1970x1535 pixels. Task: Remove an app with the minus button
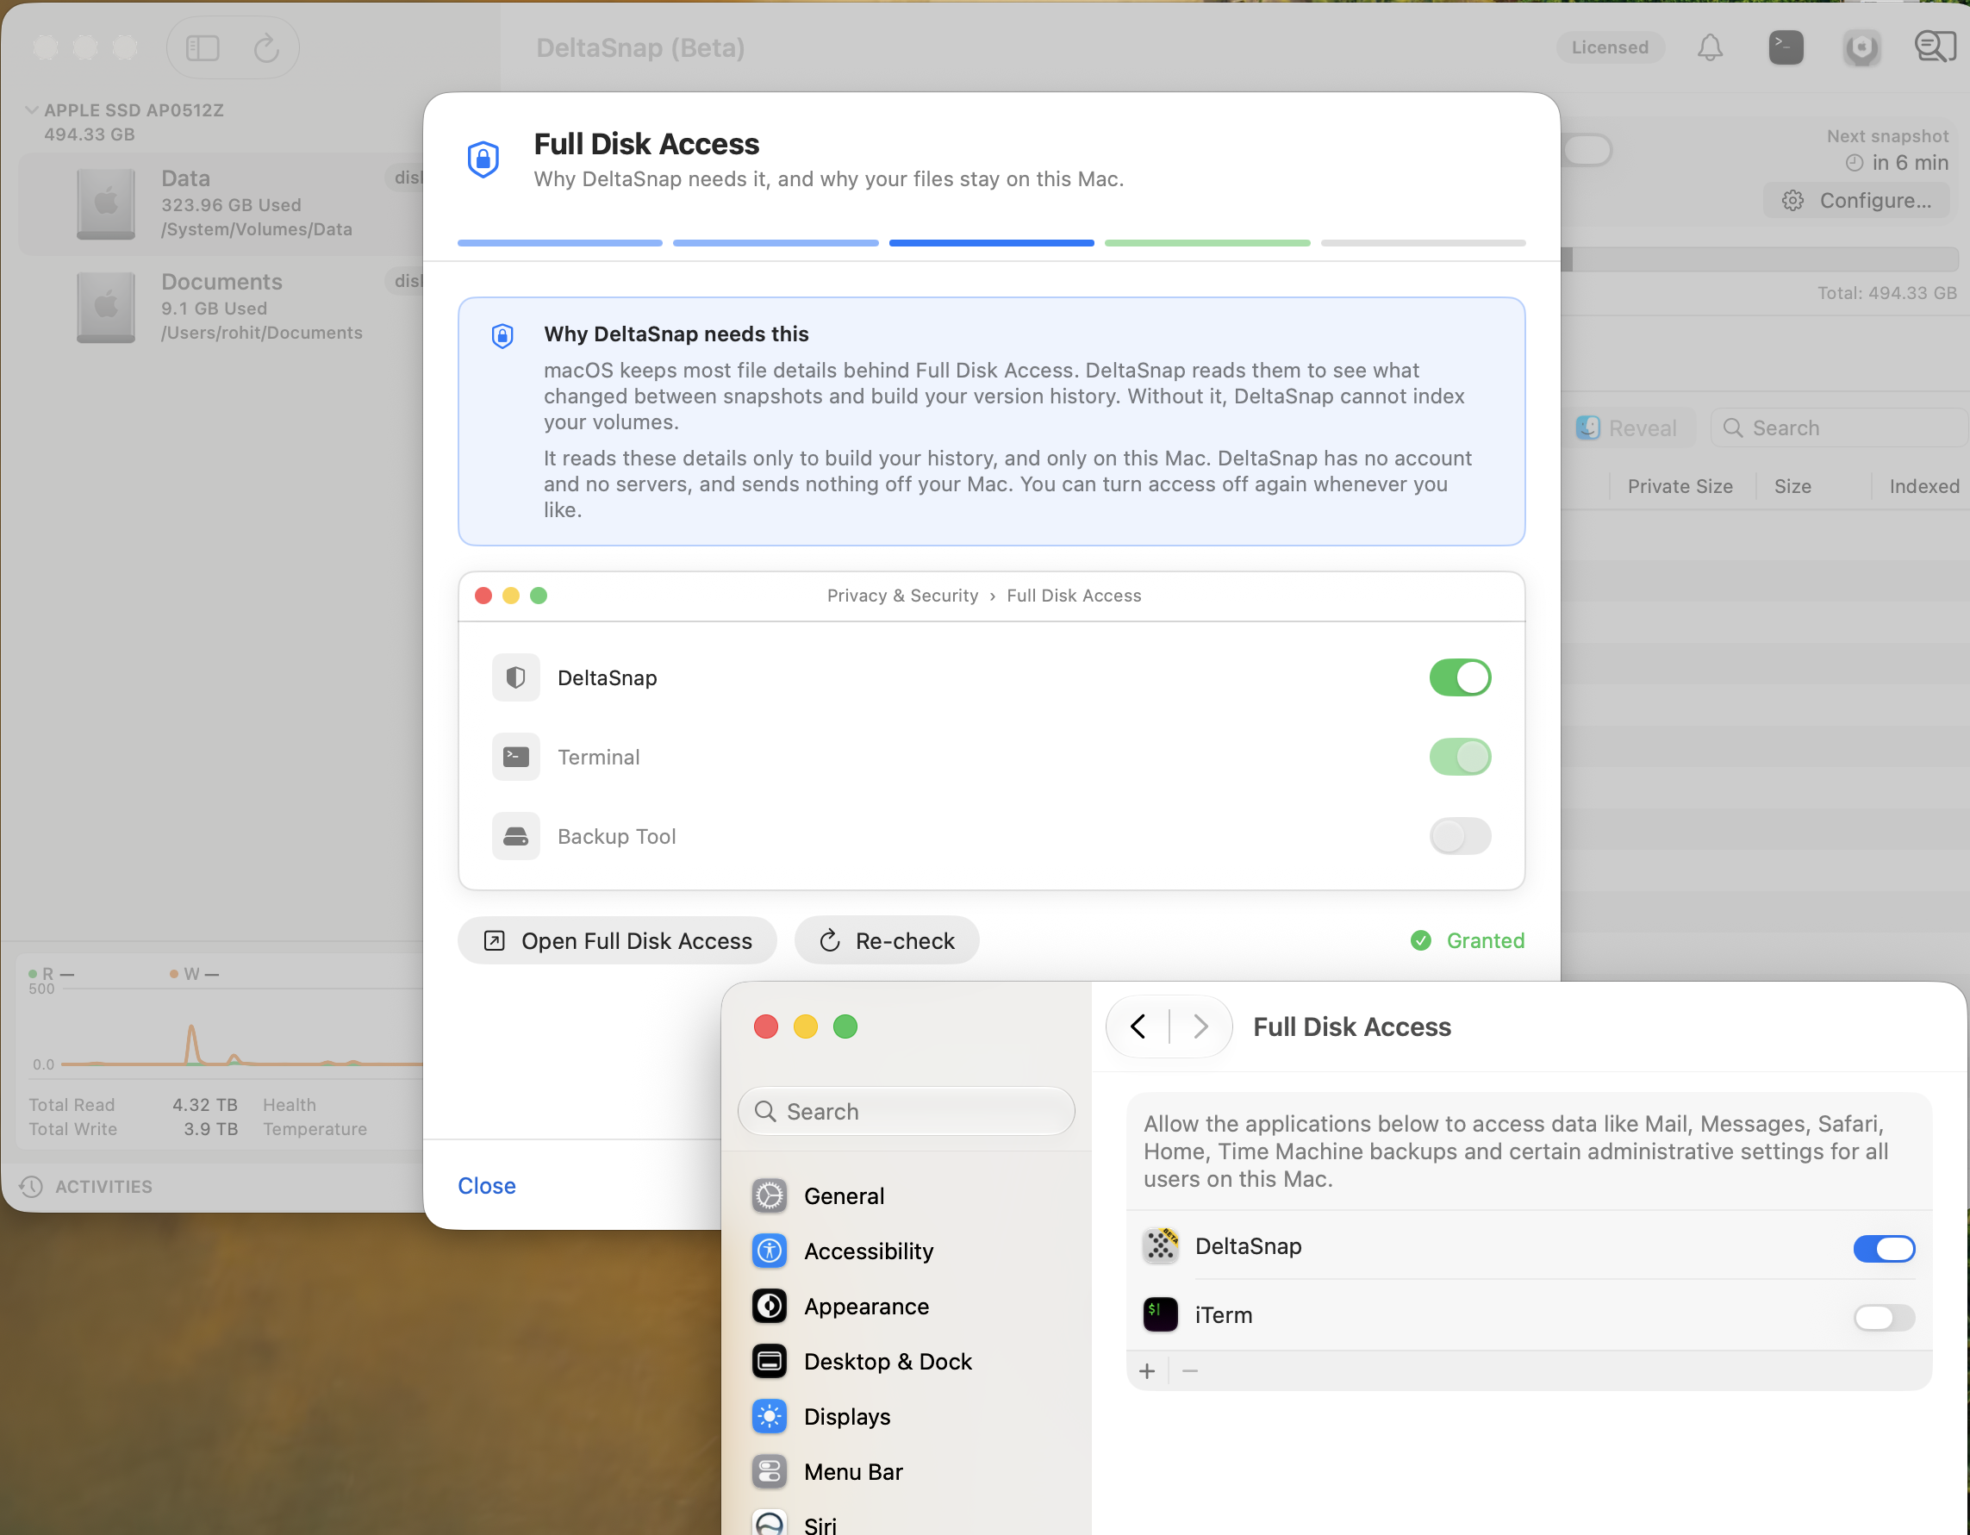click(1190, 1371)
